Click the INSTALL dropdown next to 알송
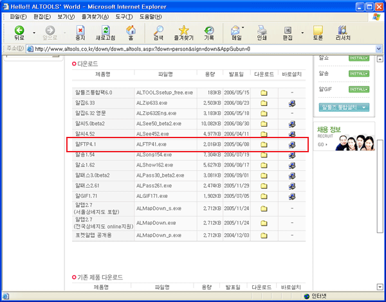The height and width of the screenshot is (302, 386). click(359, 73)
